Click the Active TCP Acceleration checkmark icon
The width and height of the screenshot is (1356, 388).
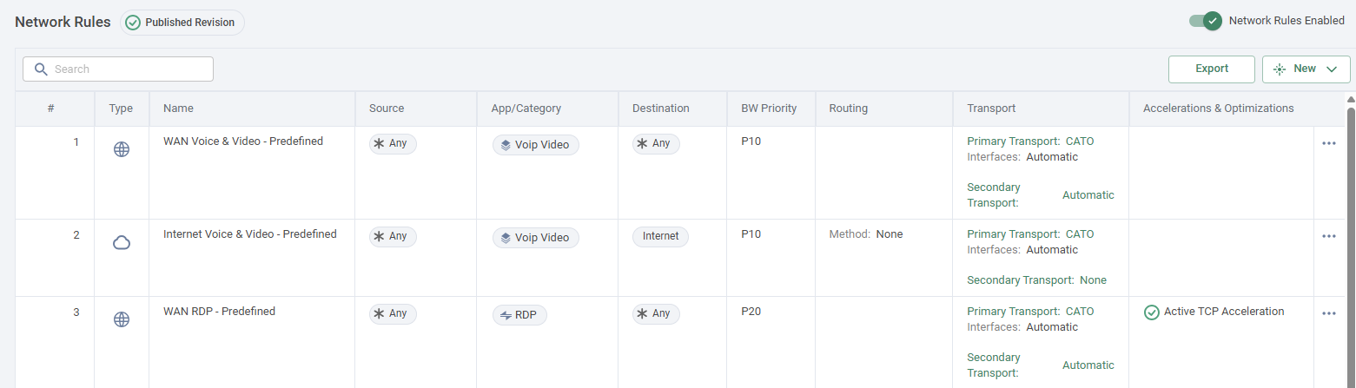pyautogui.click(x=1152, y=312)
